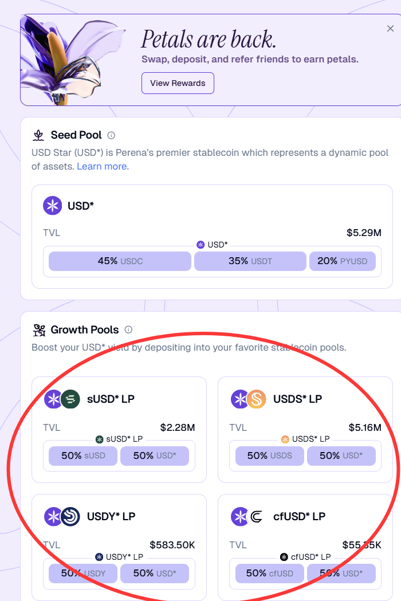401x601 pixels.
Task: Click the orange USDS token icon
Action: pyautogui.click(x=257, y=399)
